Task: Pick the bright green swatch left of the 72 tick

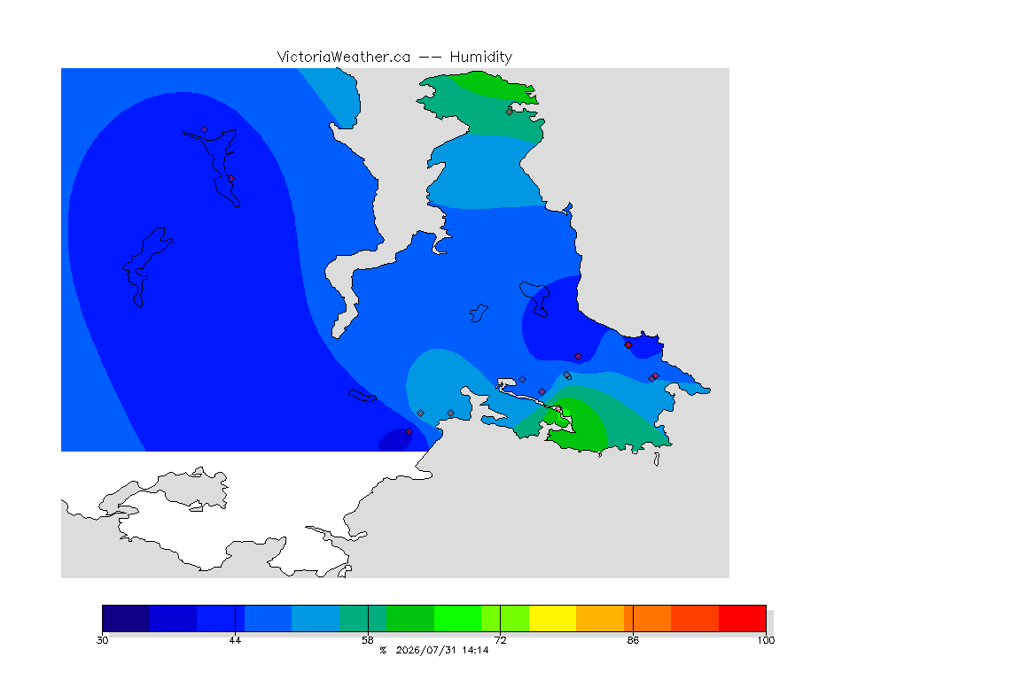Action: click(x=457, y=618)
